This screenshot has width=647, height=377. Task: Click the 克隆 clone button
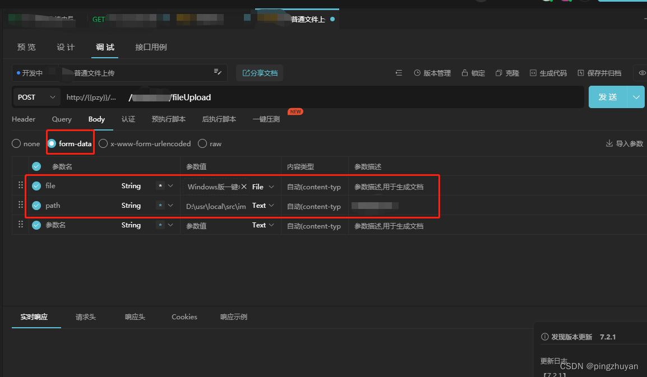click(507, 73)
